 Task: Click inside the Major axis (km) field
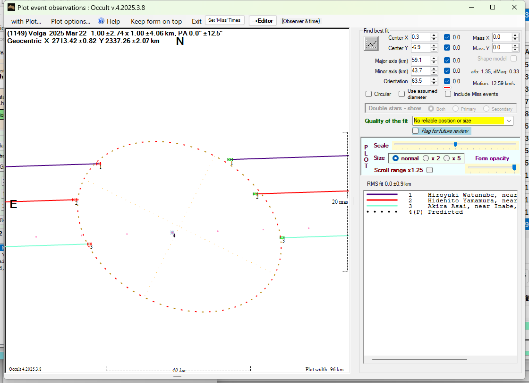click(420, 61)
